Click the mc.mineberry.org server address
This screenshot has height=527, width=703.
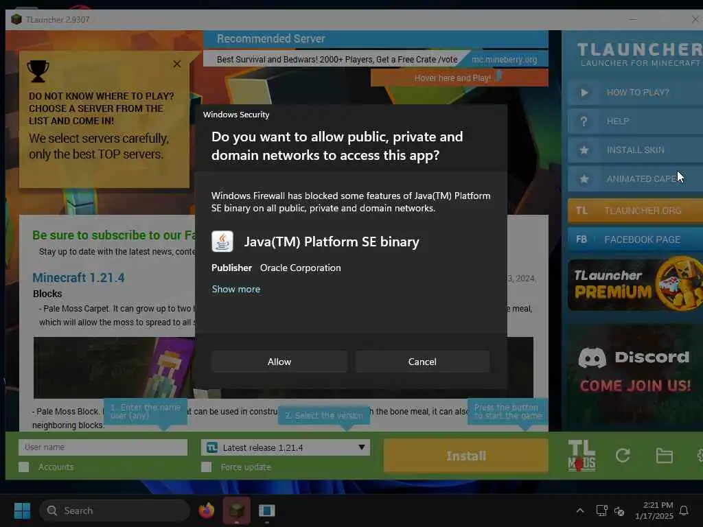505,59
